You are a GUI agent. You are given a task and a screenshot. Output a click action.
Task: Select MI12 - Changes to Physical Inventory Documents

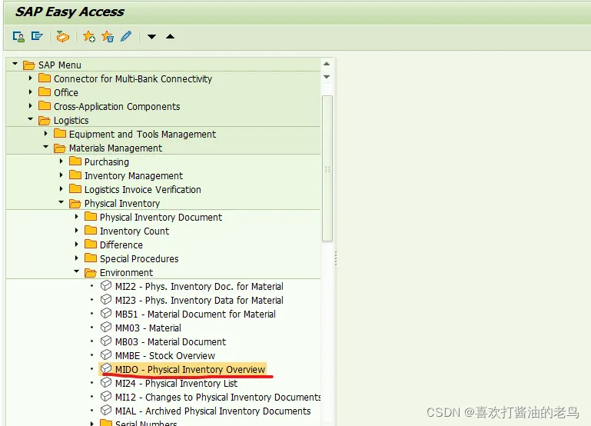click(217, 398)
